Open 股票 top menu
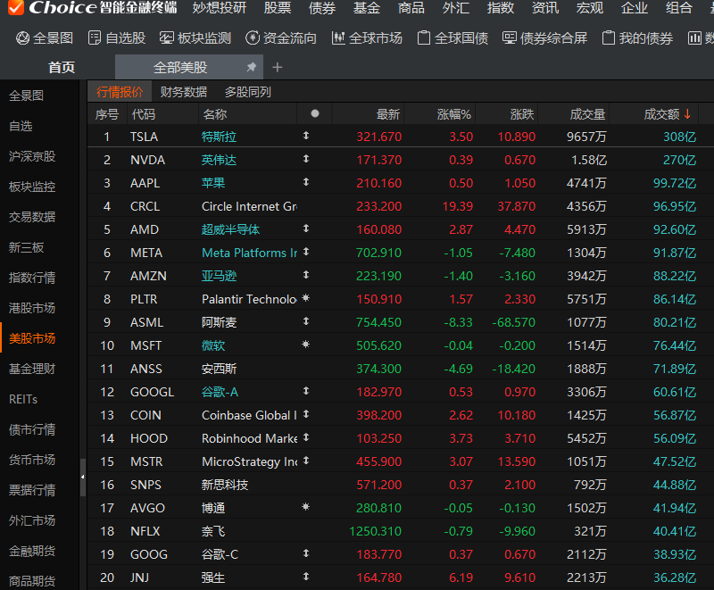The width and height of the screenshot is (714, 590). tap(278, 8)
